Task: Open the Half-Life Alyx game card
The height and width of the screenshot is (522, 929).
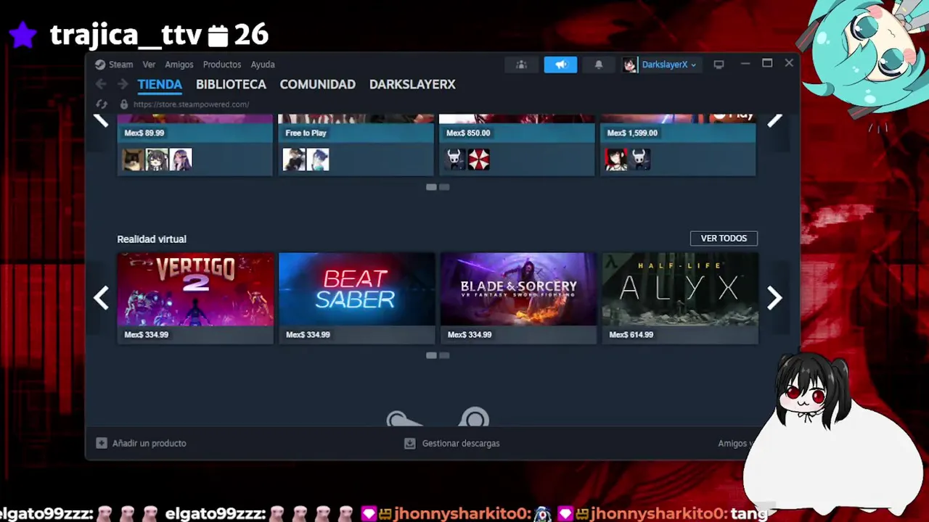Action: click(x=680, y=297)
